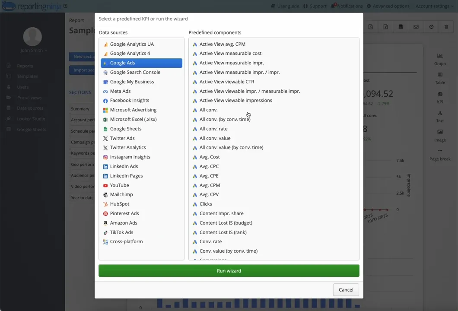Image resolution: width=458 pixels, height=311 pixels.
Task: Pick Google My Business source
Action: (x=141, y=82)
